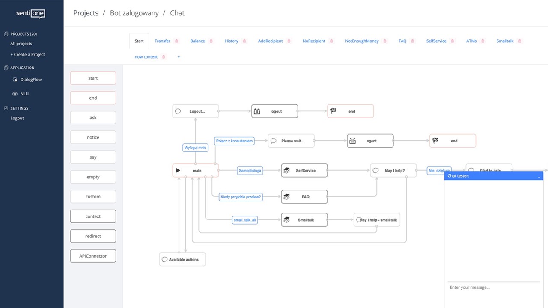
Task: Click the layers icon on SelfService node
Action: (286, 170)
